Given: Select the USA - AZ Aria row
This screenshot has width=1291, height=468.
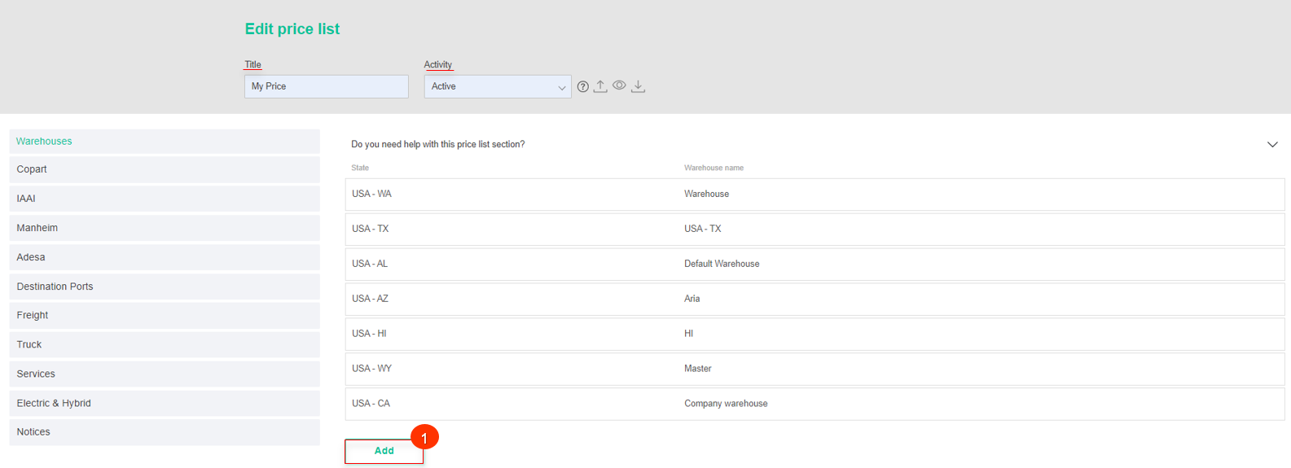Looking at the screenshot, I should [815, 299].
